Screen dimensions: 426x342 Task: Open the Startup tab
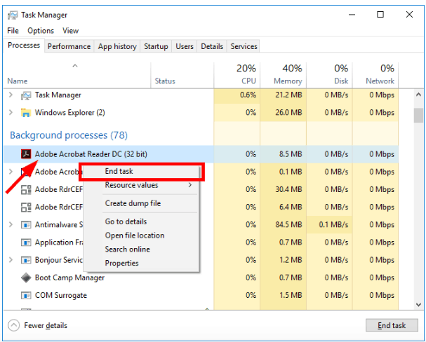tap(156, 46)
